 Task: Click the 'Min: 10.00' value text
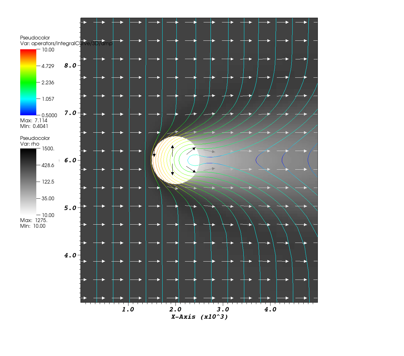click(x=33, y=226)
